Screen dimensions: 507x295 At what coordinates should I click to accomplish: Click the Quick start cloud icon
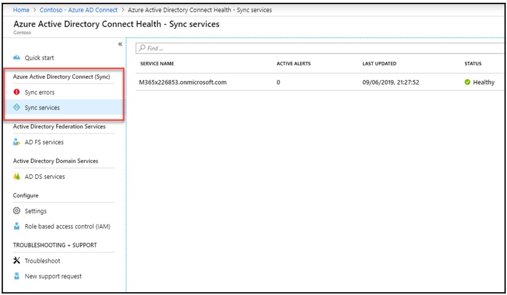click(17, 58)
